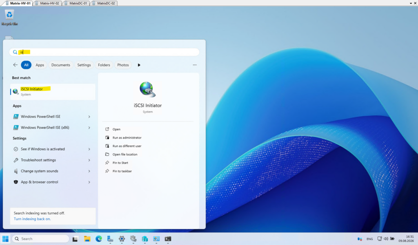Screen dimensions: 418x245
Task: Choose Open file location
Action: (x=125, y=155)
